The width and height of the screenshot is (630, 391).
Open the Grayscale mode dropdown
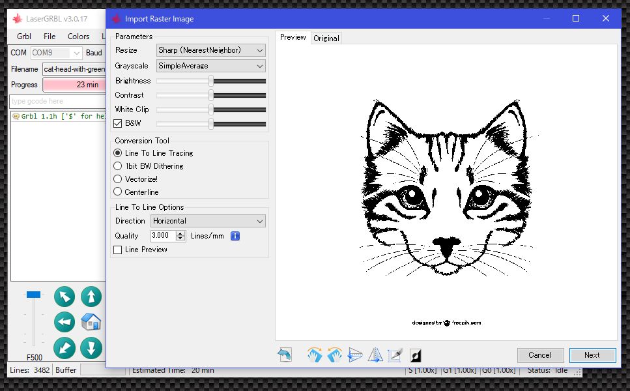tap(211, 66)
